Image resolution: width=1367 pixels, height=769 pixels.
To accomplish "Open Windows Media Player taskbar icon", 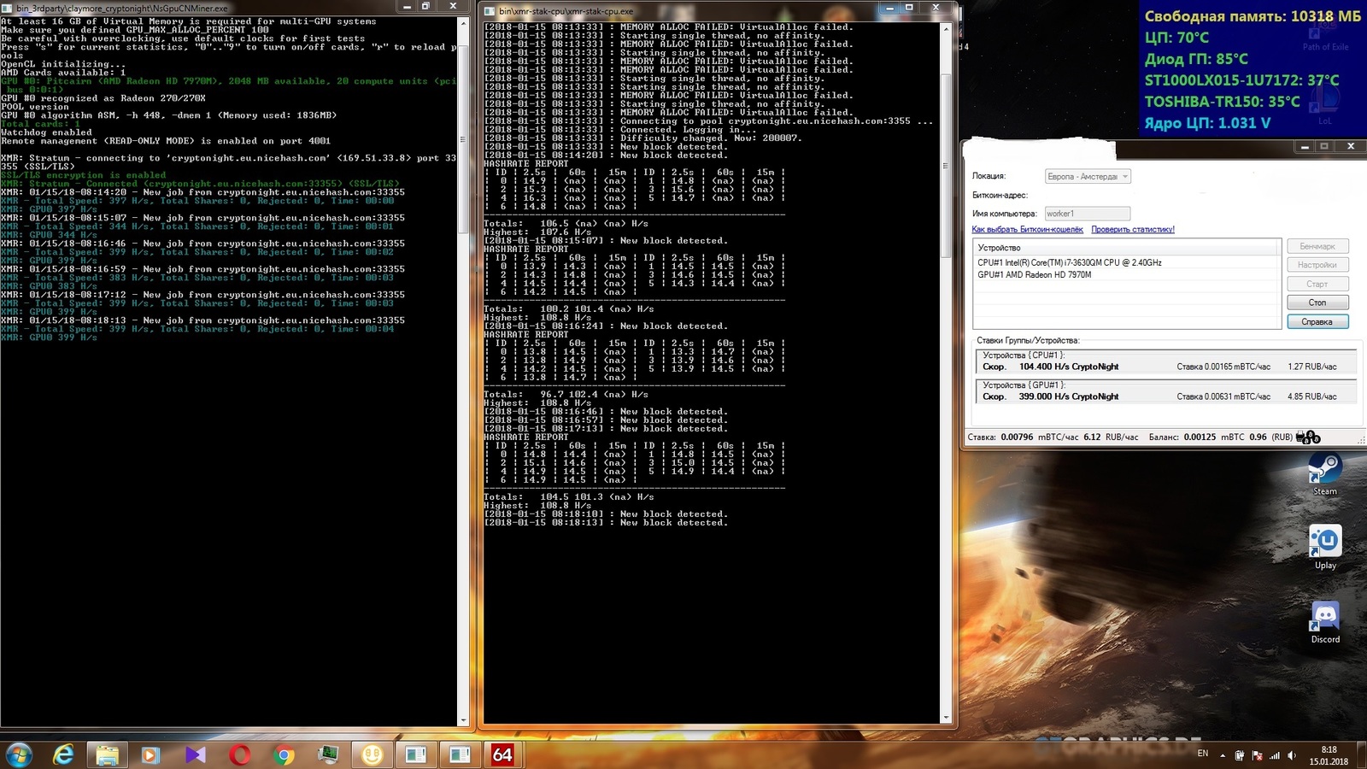I will pyautogui.click(x=150, y=754).
